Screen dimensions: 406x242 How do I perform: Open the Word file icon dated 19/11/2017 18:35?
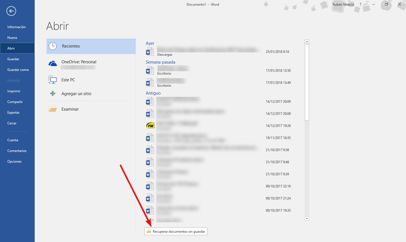pyautogui.click(x=150, y=138)
